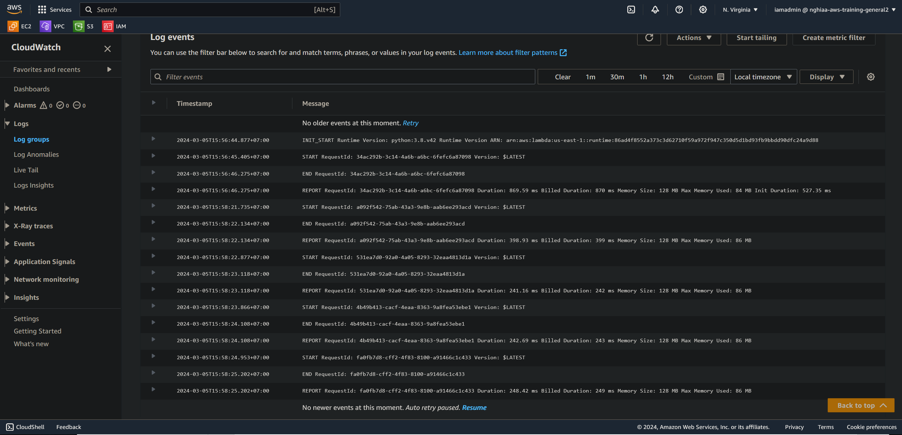Open the N. Virginia region selector
Image resolution: width=902 pixels, height=435 pixels.
pyautogui.click(x=740, y=10)
